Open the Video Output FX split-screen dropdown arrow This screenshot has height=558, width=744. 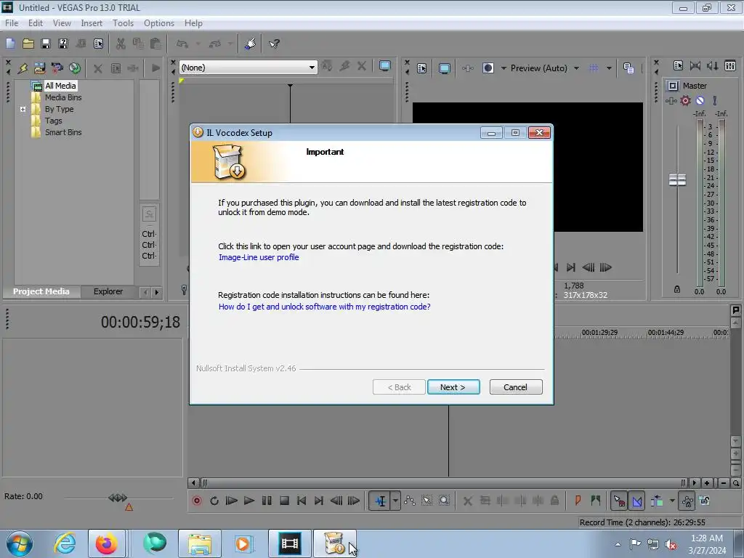point(504,68)
